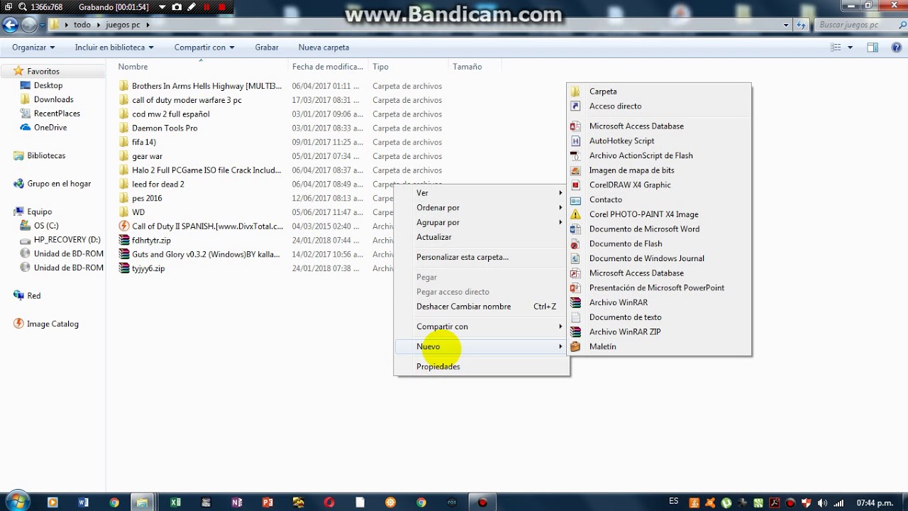Create new 'Documento de Windows Journal'
The height and width of the screenshot is (511, 908).
pyautogui.click(x=659, y=258)
